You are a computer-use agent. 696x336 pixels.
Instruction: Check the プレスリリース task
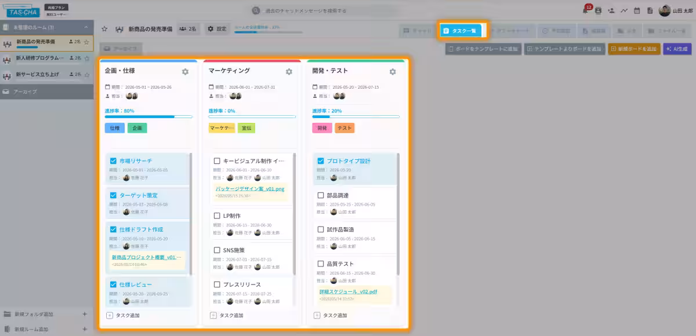(x=217, y=284)
